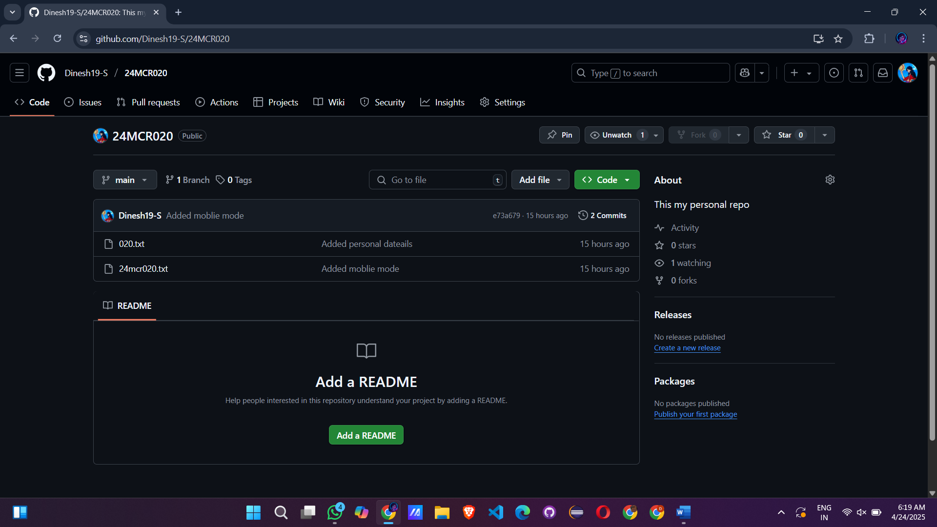Open the hamburger global navigation menu

[20, 73]
